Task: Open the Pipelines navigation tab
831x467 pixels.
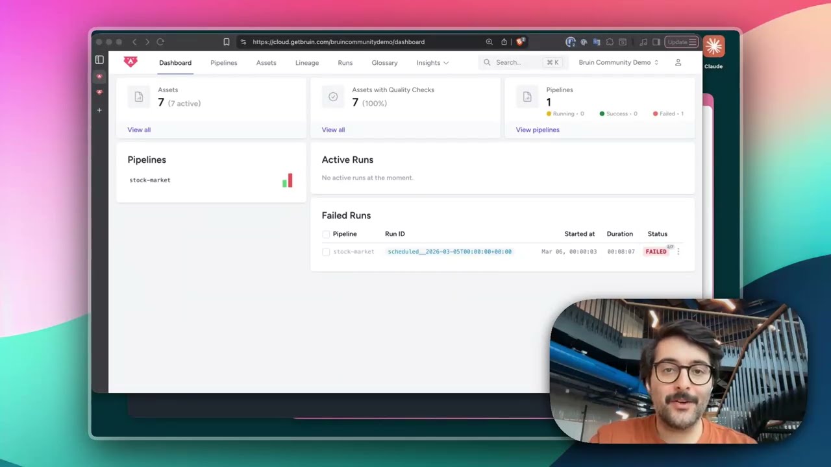Action: (224, 63)
